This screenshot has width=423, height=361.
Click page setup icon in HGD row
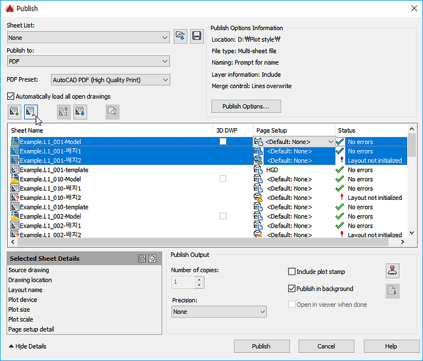click(258, 169)
